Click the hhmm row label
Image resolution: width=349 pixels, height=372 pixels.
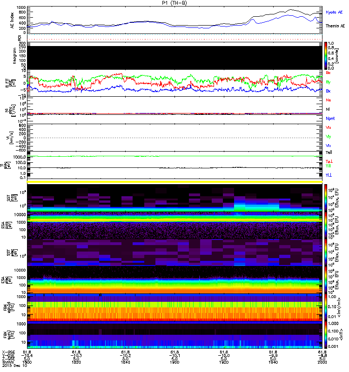pos(8,362)
